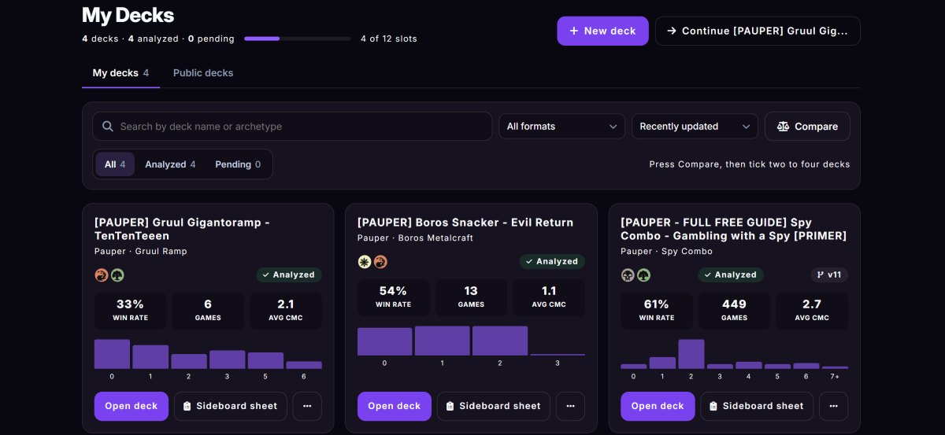Focus the deck name search field
This screenshot has height=435, width=945.
point(292,127)
